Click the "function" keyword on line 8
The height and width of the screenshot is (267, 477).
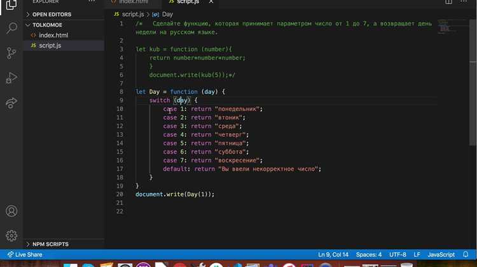point(184,91)
